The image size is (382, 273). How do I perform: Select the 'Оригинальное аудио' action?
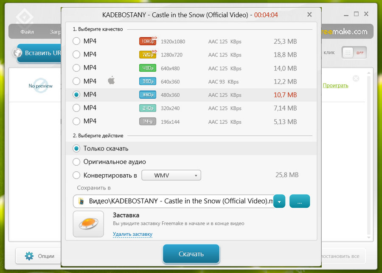pyautogui.click(x=76, y=162)
